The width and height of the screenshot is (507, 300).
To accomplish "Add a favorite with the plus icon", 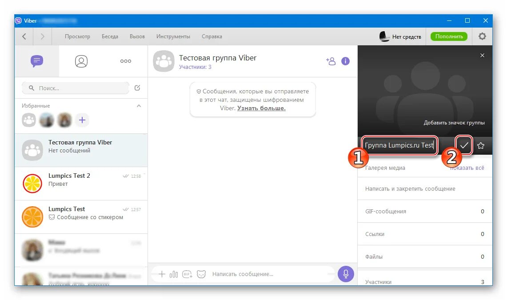I will 82,120.
